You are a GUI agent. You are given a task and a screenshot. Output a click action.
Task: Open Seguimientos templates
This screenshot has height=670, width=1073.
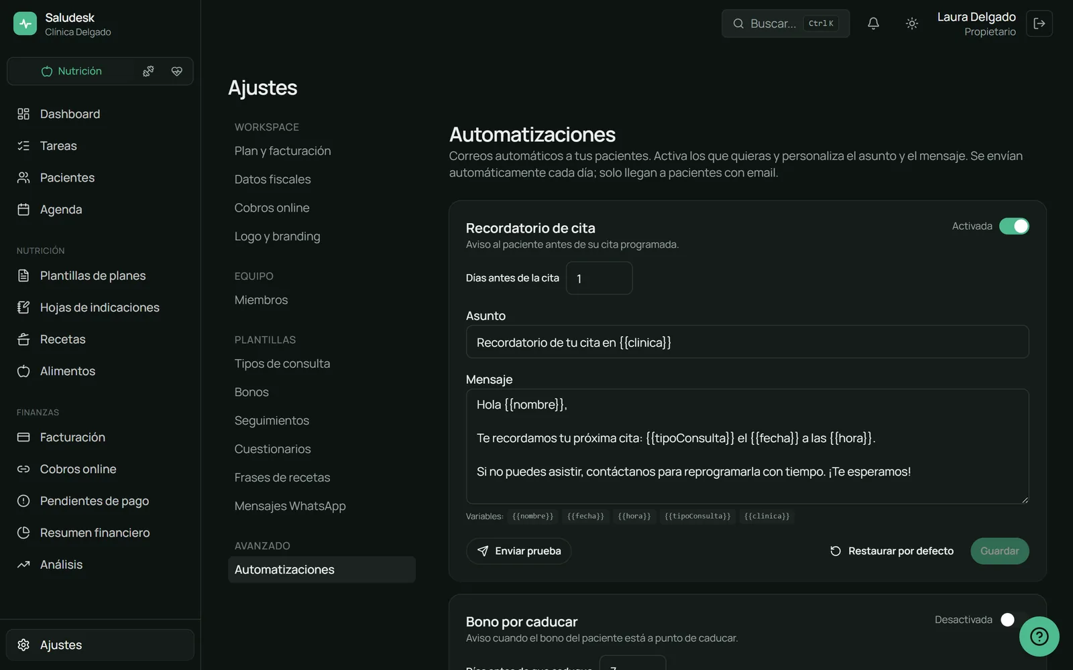272,420
